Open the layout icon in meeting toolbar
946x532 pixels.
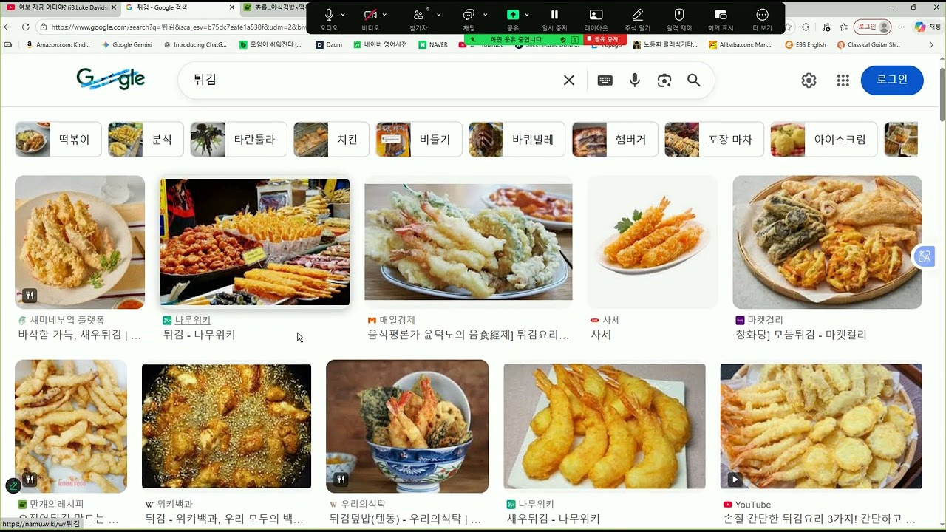pyautogui.click(x=596, y=15)
